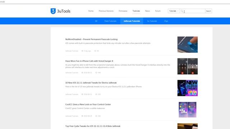Viewport: 230px width, 129px height.
Task: Click the views eye icon in the Electra Jailbreak row
Action: (x=96, y=94)
